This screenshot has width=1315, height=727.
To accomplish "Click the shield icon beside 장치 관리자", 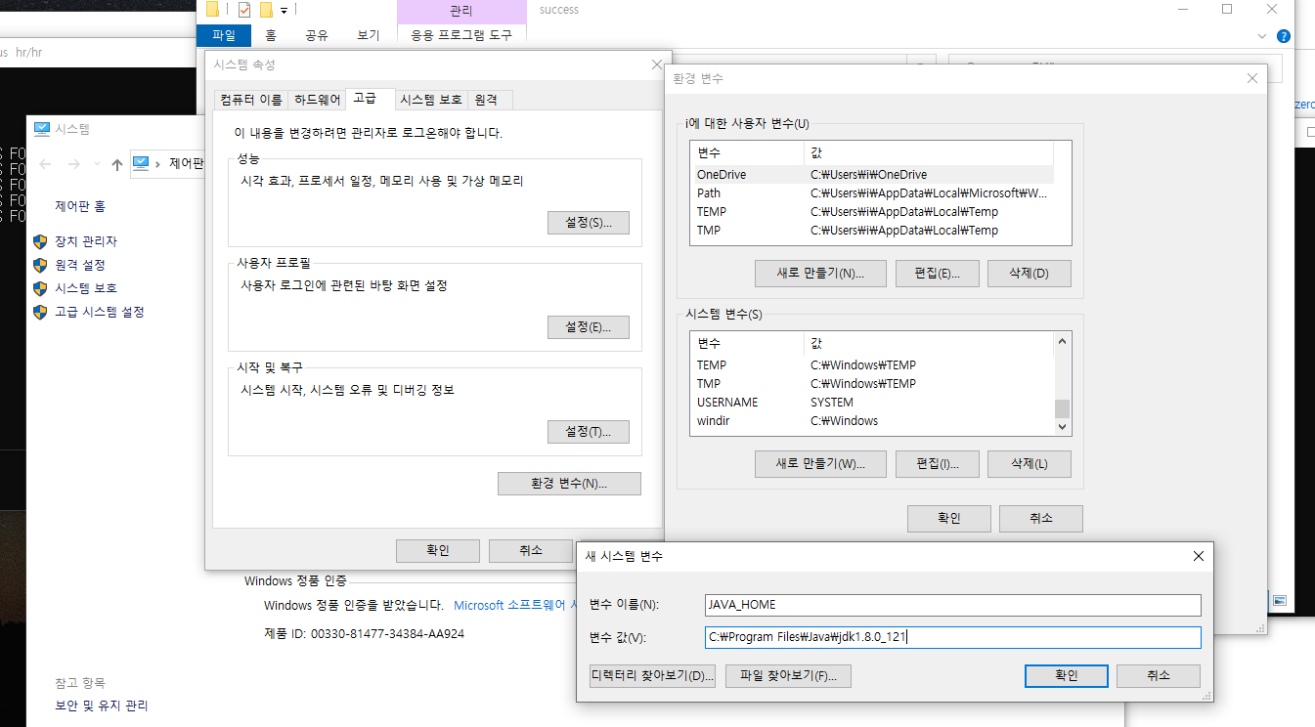I will 40,241.
